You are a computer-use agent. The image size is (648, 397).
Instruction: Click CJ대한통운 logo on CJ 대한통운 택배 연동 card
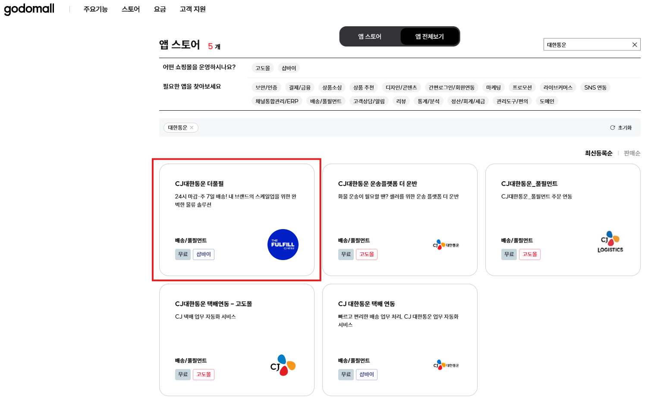pos(446,365)
